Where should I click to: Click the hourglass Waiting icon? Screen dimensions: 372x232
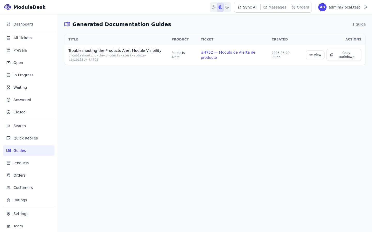point(9,87)
